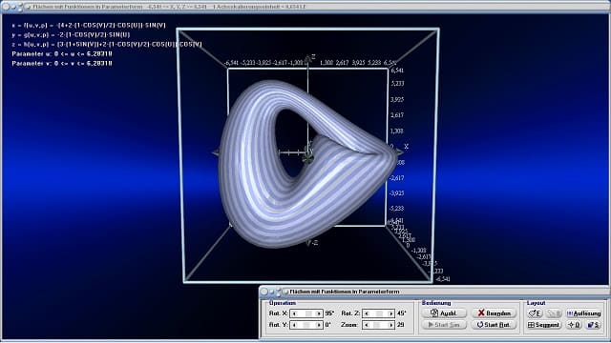Click the 95° Rot. X value
Viewport: 611px width, 343px height.
tap(329, 313)
